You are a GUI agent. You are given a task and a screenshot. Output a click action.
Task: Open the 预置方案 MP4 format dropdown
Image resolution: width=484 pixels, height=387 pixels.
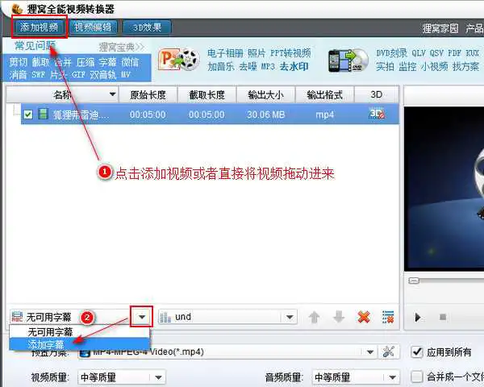click(x=369, y=352)
